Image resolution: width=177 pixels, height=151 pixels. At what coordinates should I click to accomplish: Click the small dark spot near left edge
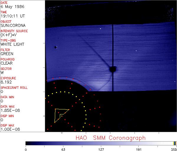tap(55, 47)
